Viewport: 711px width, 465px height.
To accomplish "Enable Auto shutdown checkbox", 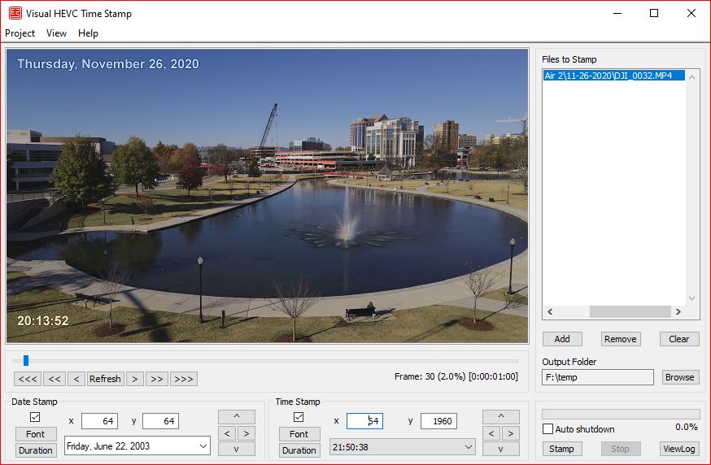I will [547, 429].
